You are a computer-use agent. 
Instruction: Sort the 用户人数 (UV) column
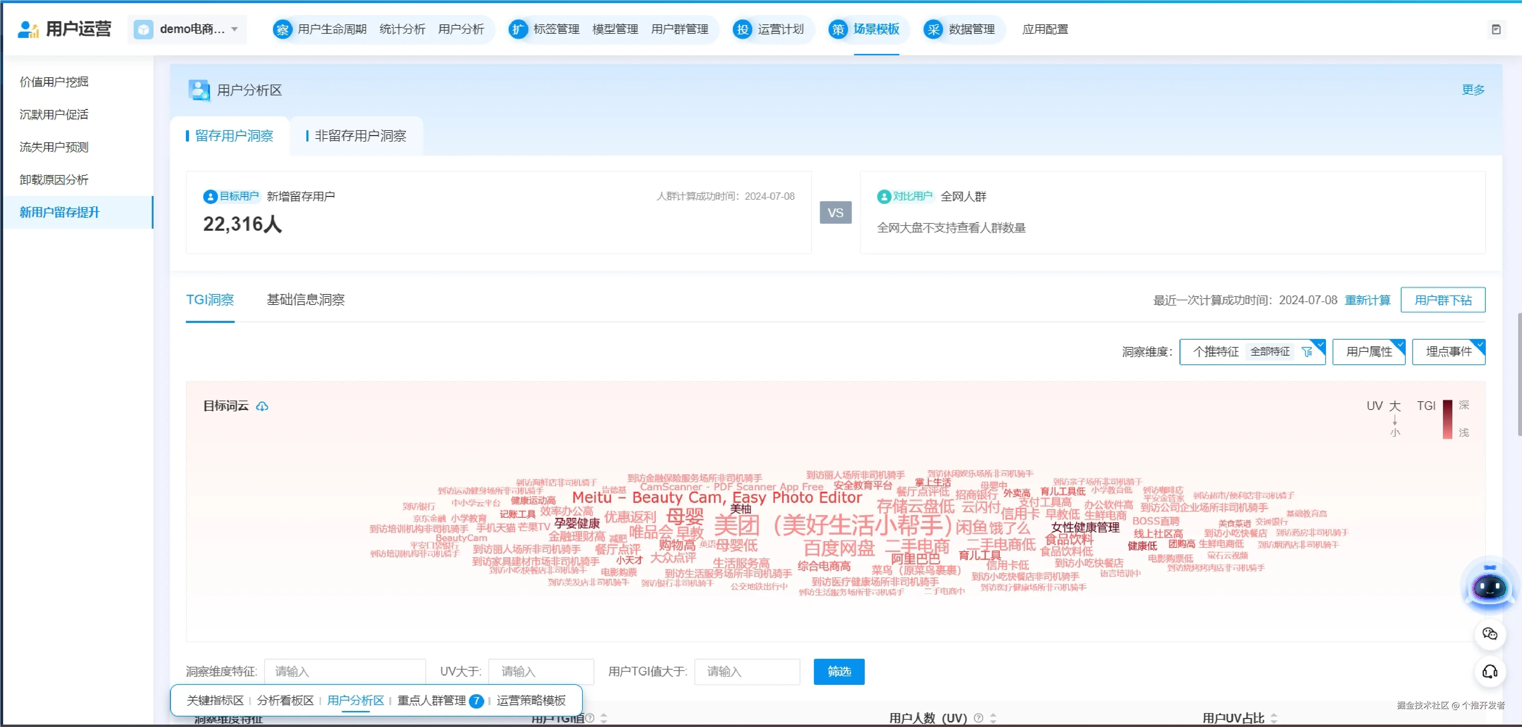[x=993, y=718]
